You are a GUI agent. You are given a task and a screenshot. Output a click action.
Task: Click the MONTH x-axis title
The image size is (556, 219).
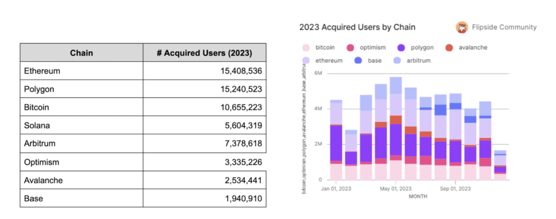point(418,196)
